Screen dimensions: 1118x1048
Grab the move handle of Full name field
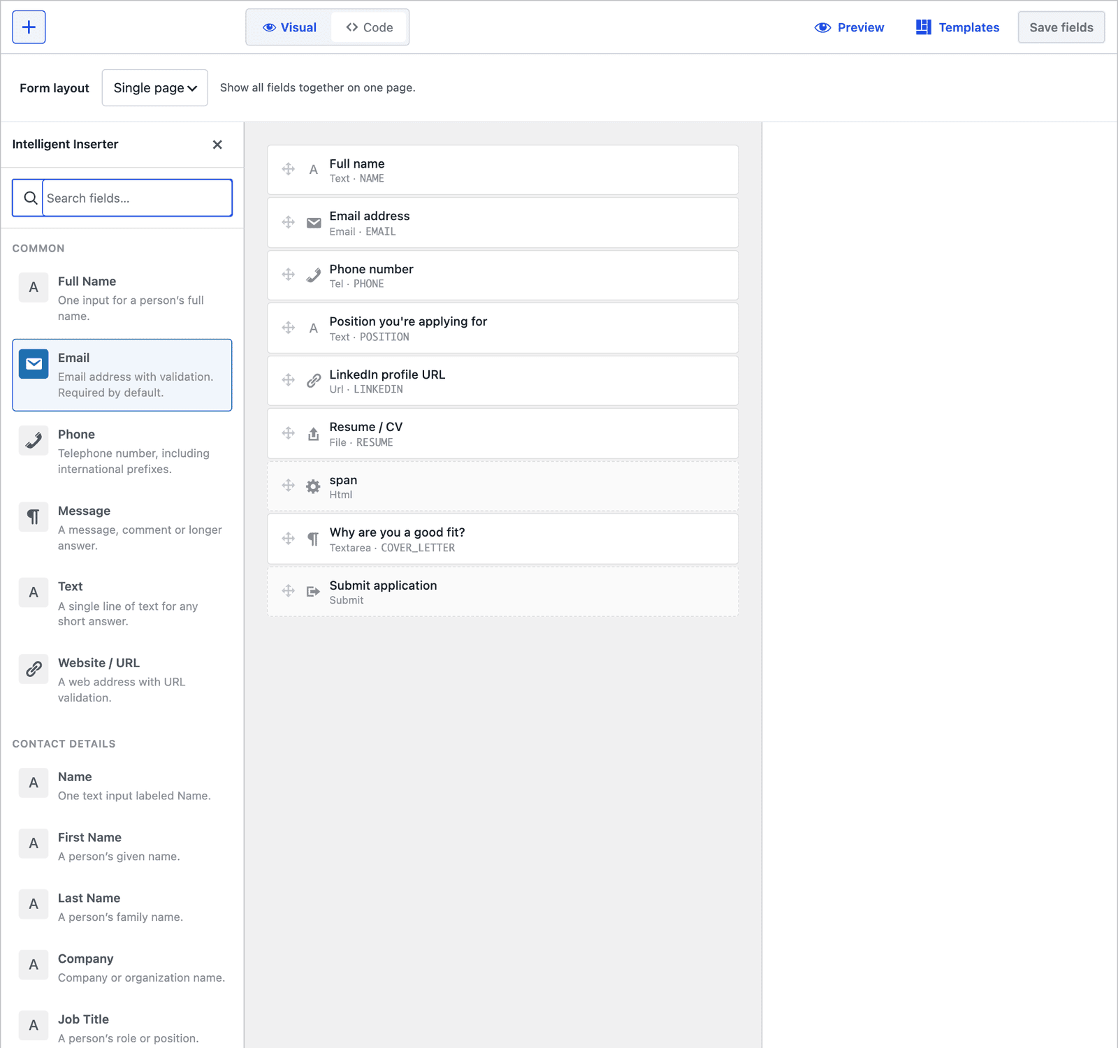(288, 169)
